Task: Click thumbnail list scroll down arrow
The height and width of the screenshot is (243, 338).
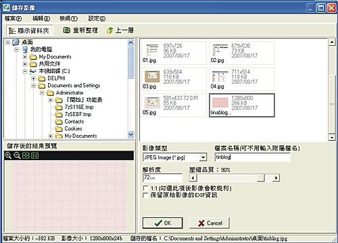Action: click(332, 137)
